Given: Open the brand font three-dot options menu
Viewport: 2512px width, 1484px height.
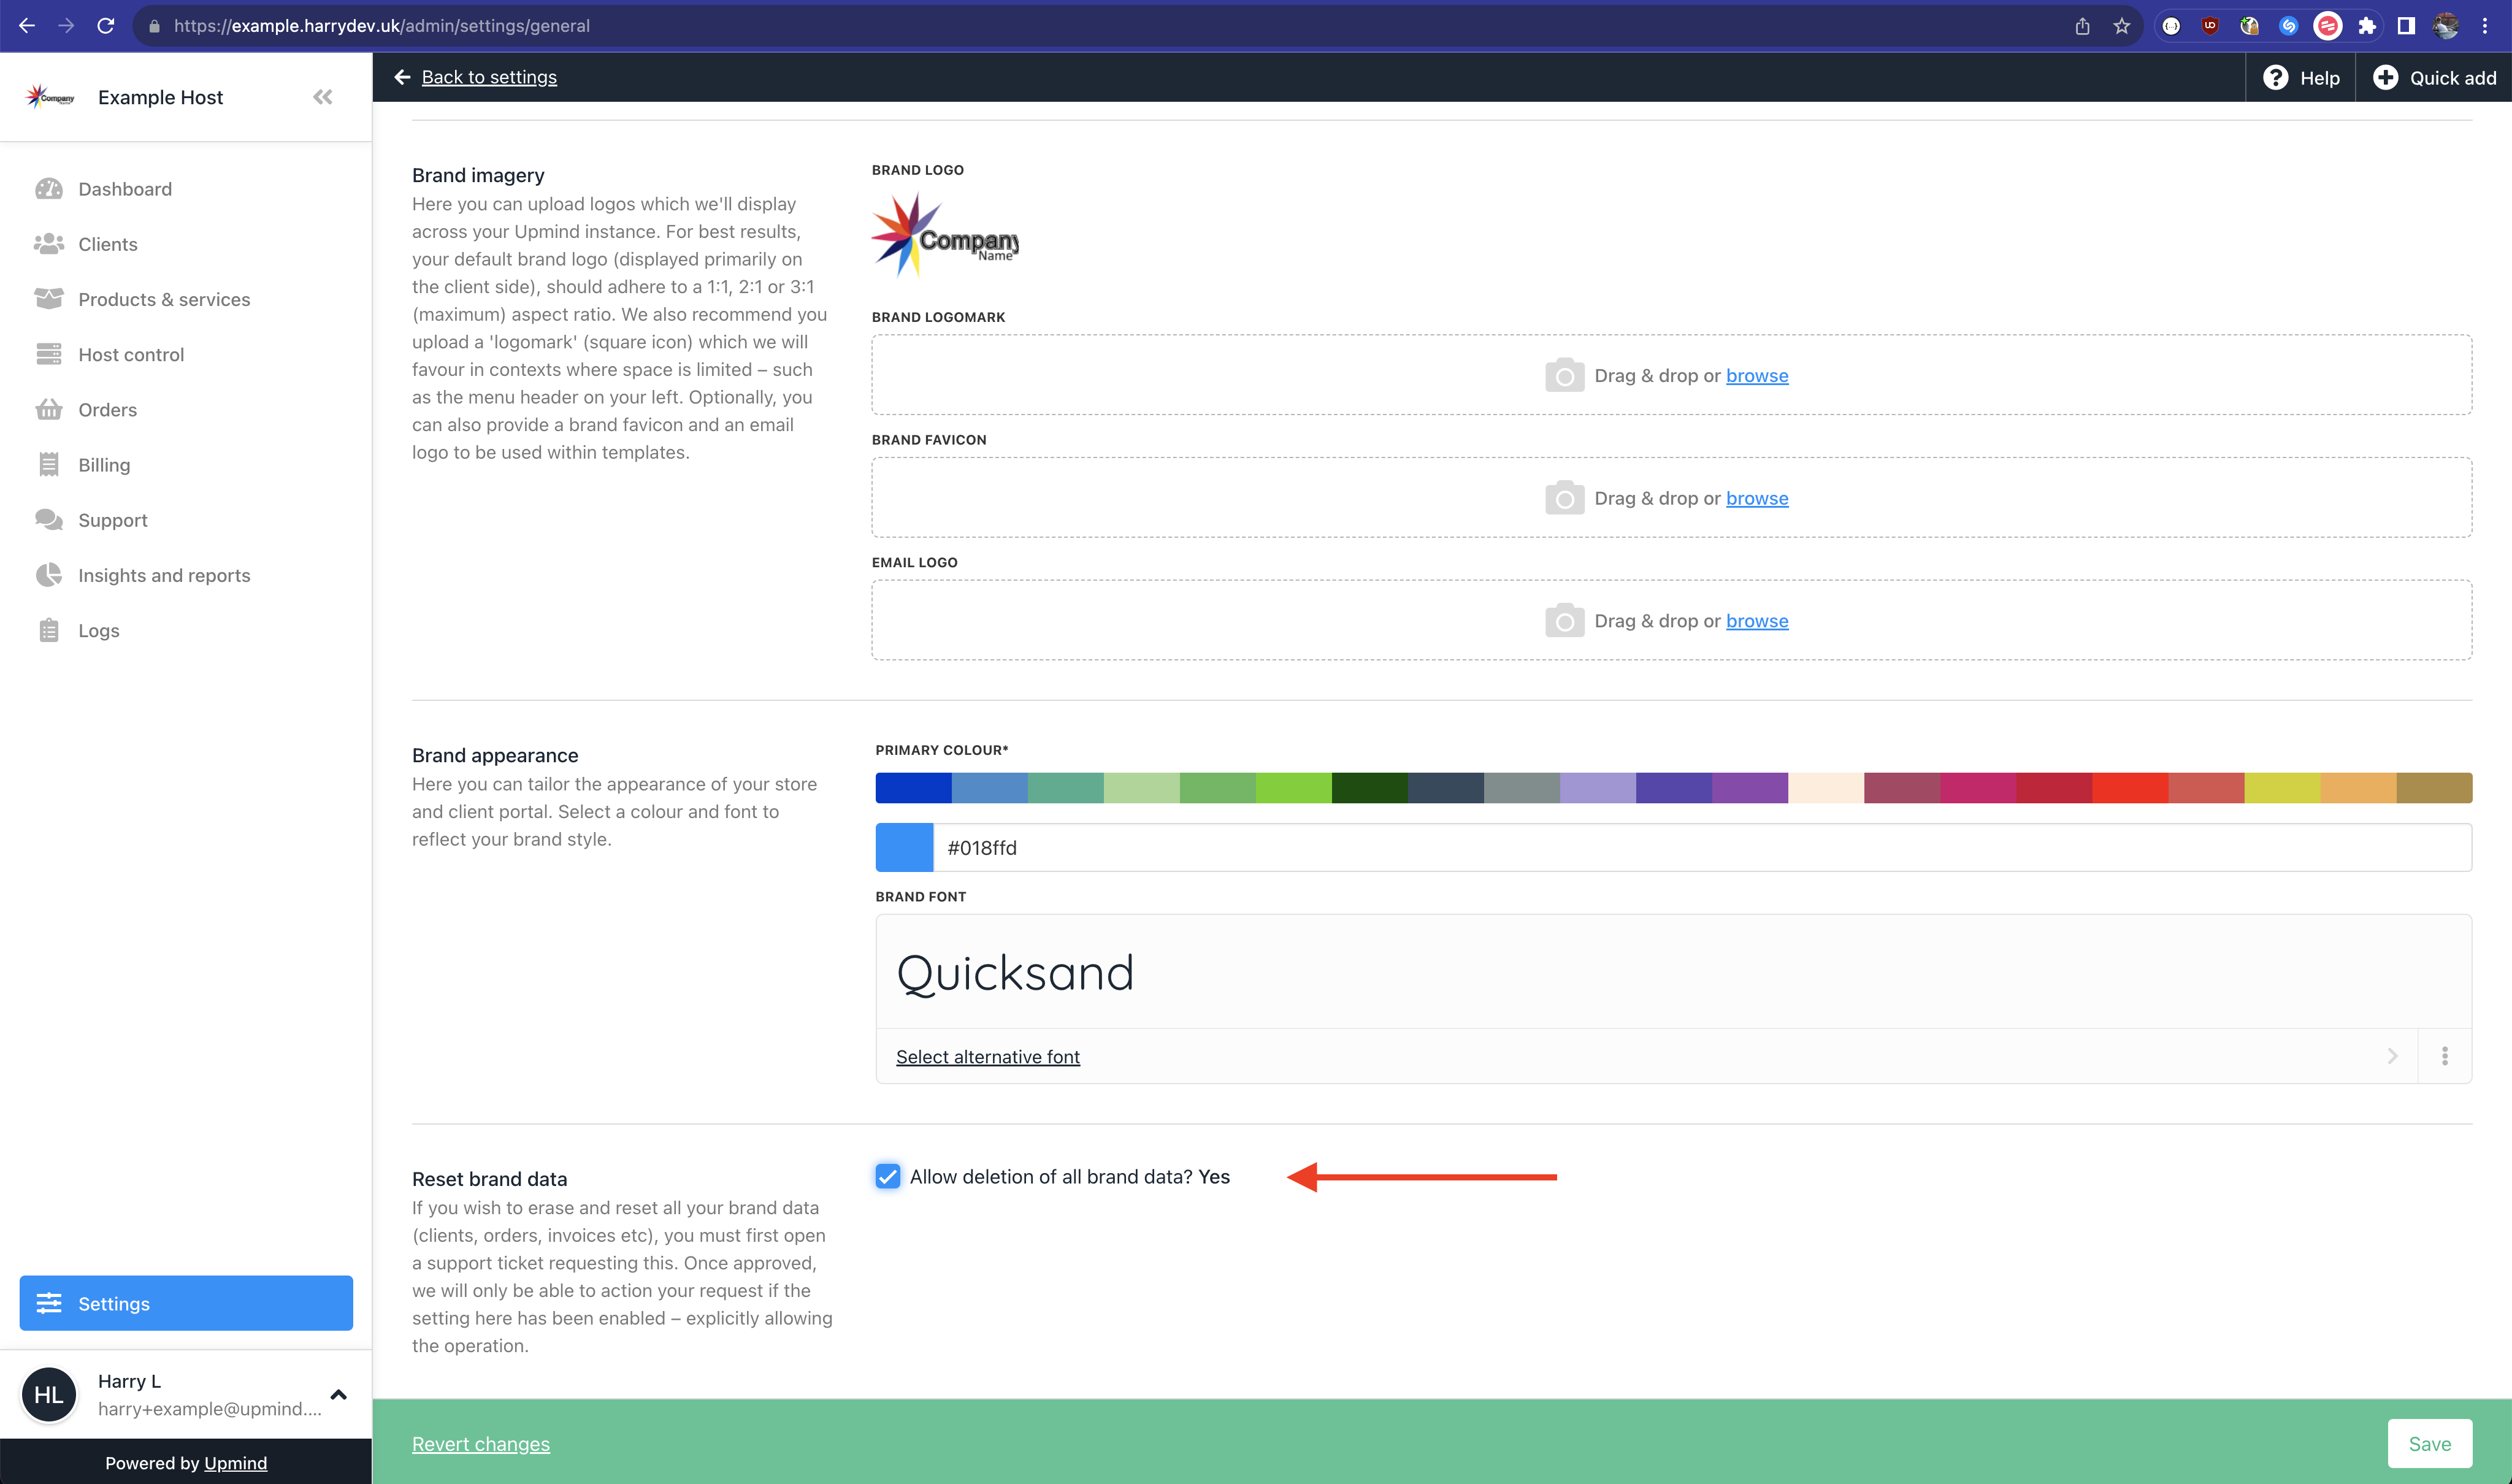Looking at the screenshot, I should pos(2445,1057).
